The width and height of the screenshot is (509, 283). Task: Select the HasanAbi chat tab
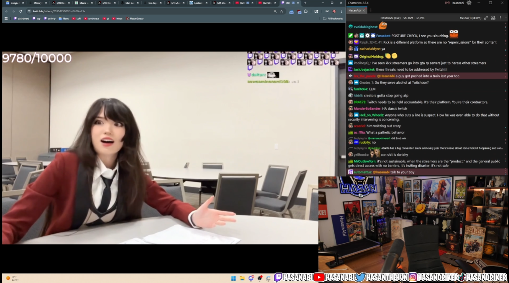click(x=357, y=10)
